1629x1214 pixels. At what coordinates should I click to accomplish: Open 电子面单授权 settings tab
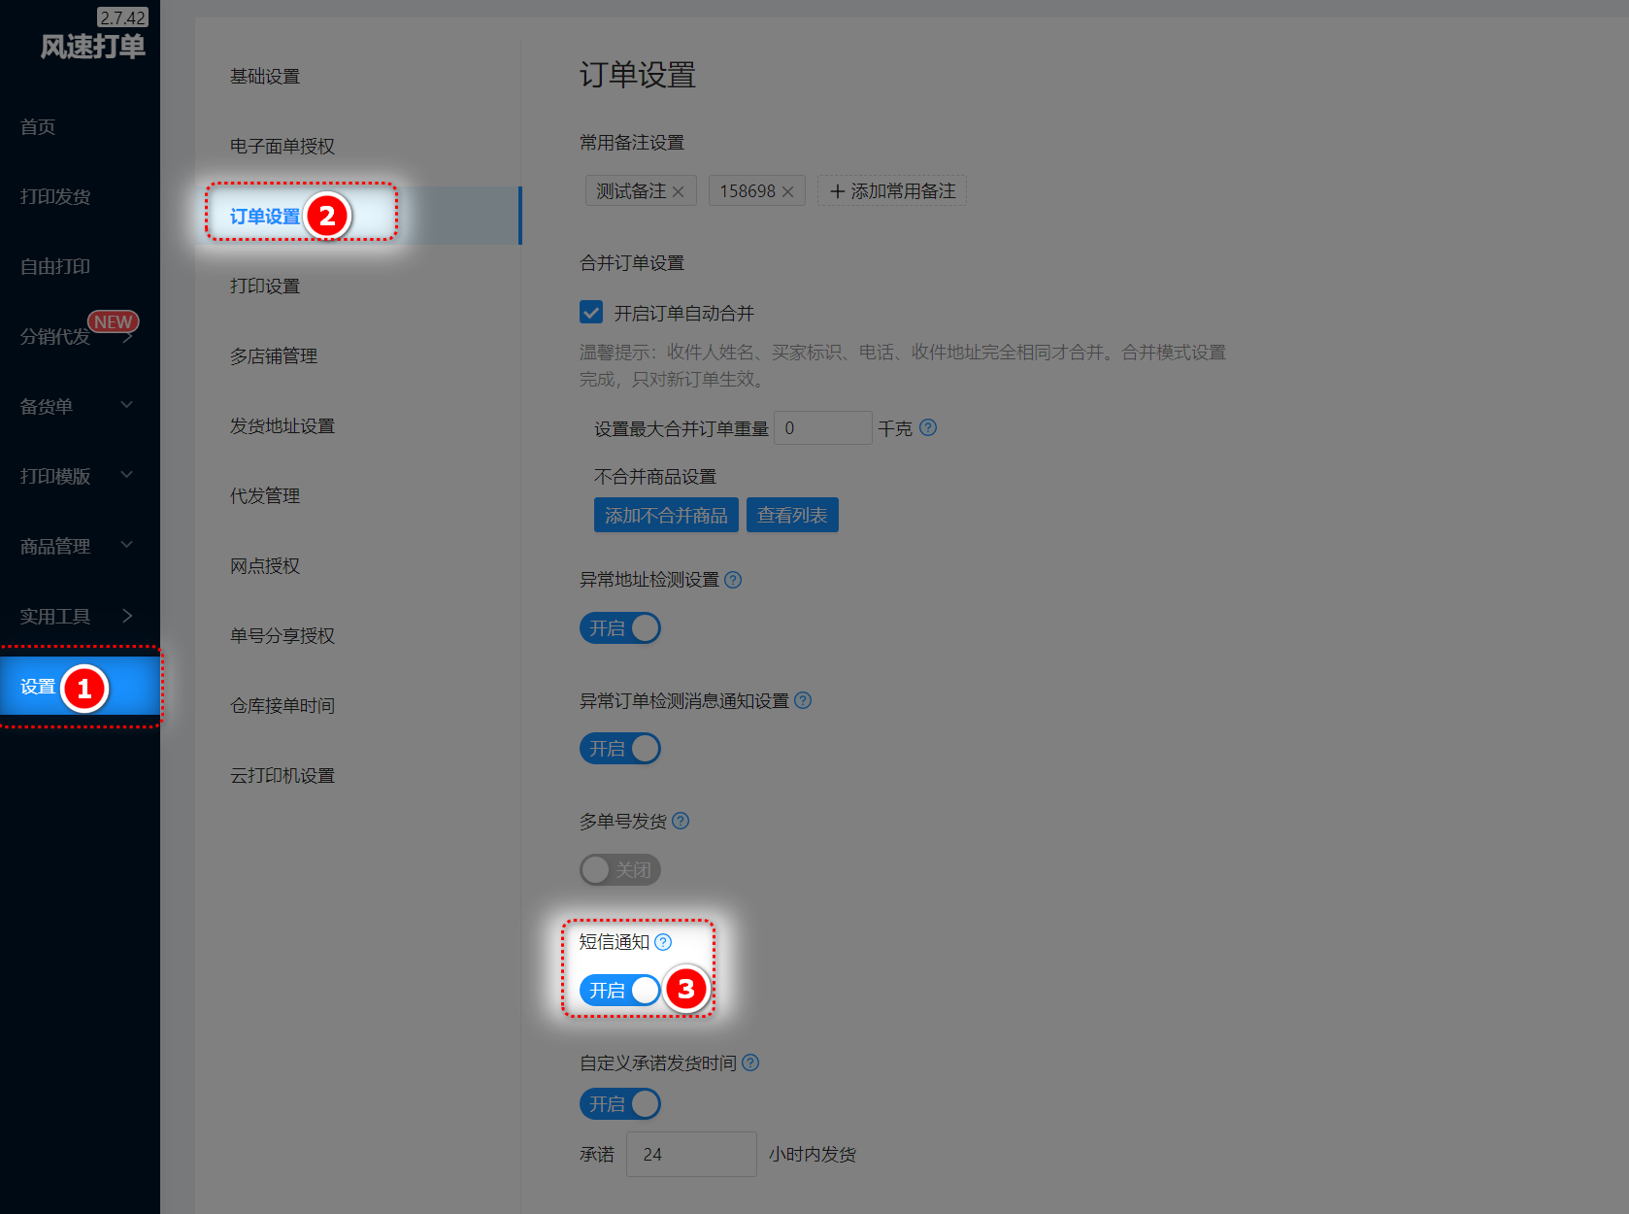[283, 147]
